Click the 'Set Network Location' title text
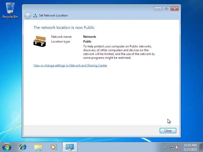Screen dimensions: 203x152 pos(53,15)
